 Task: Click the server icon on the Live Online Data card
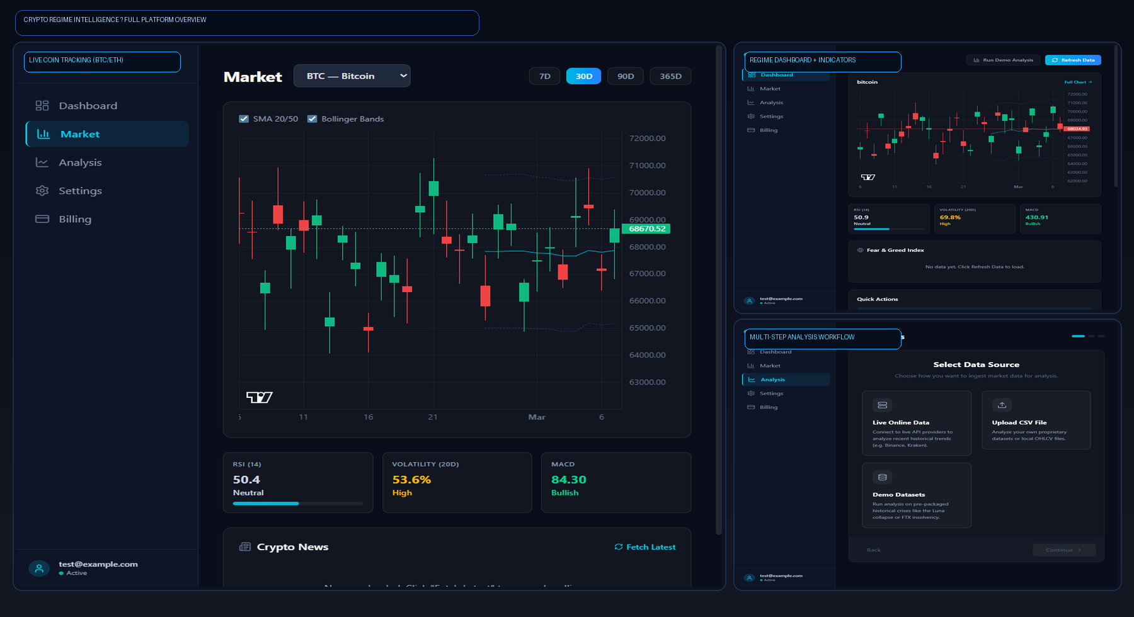[x=882, y=405]
